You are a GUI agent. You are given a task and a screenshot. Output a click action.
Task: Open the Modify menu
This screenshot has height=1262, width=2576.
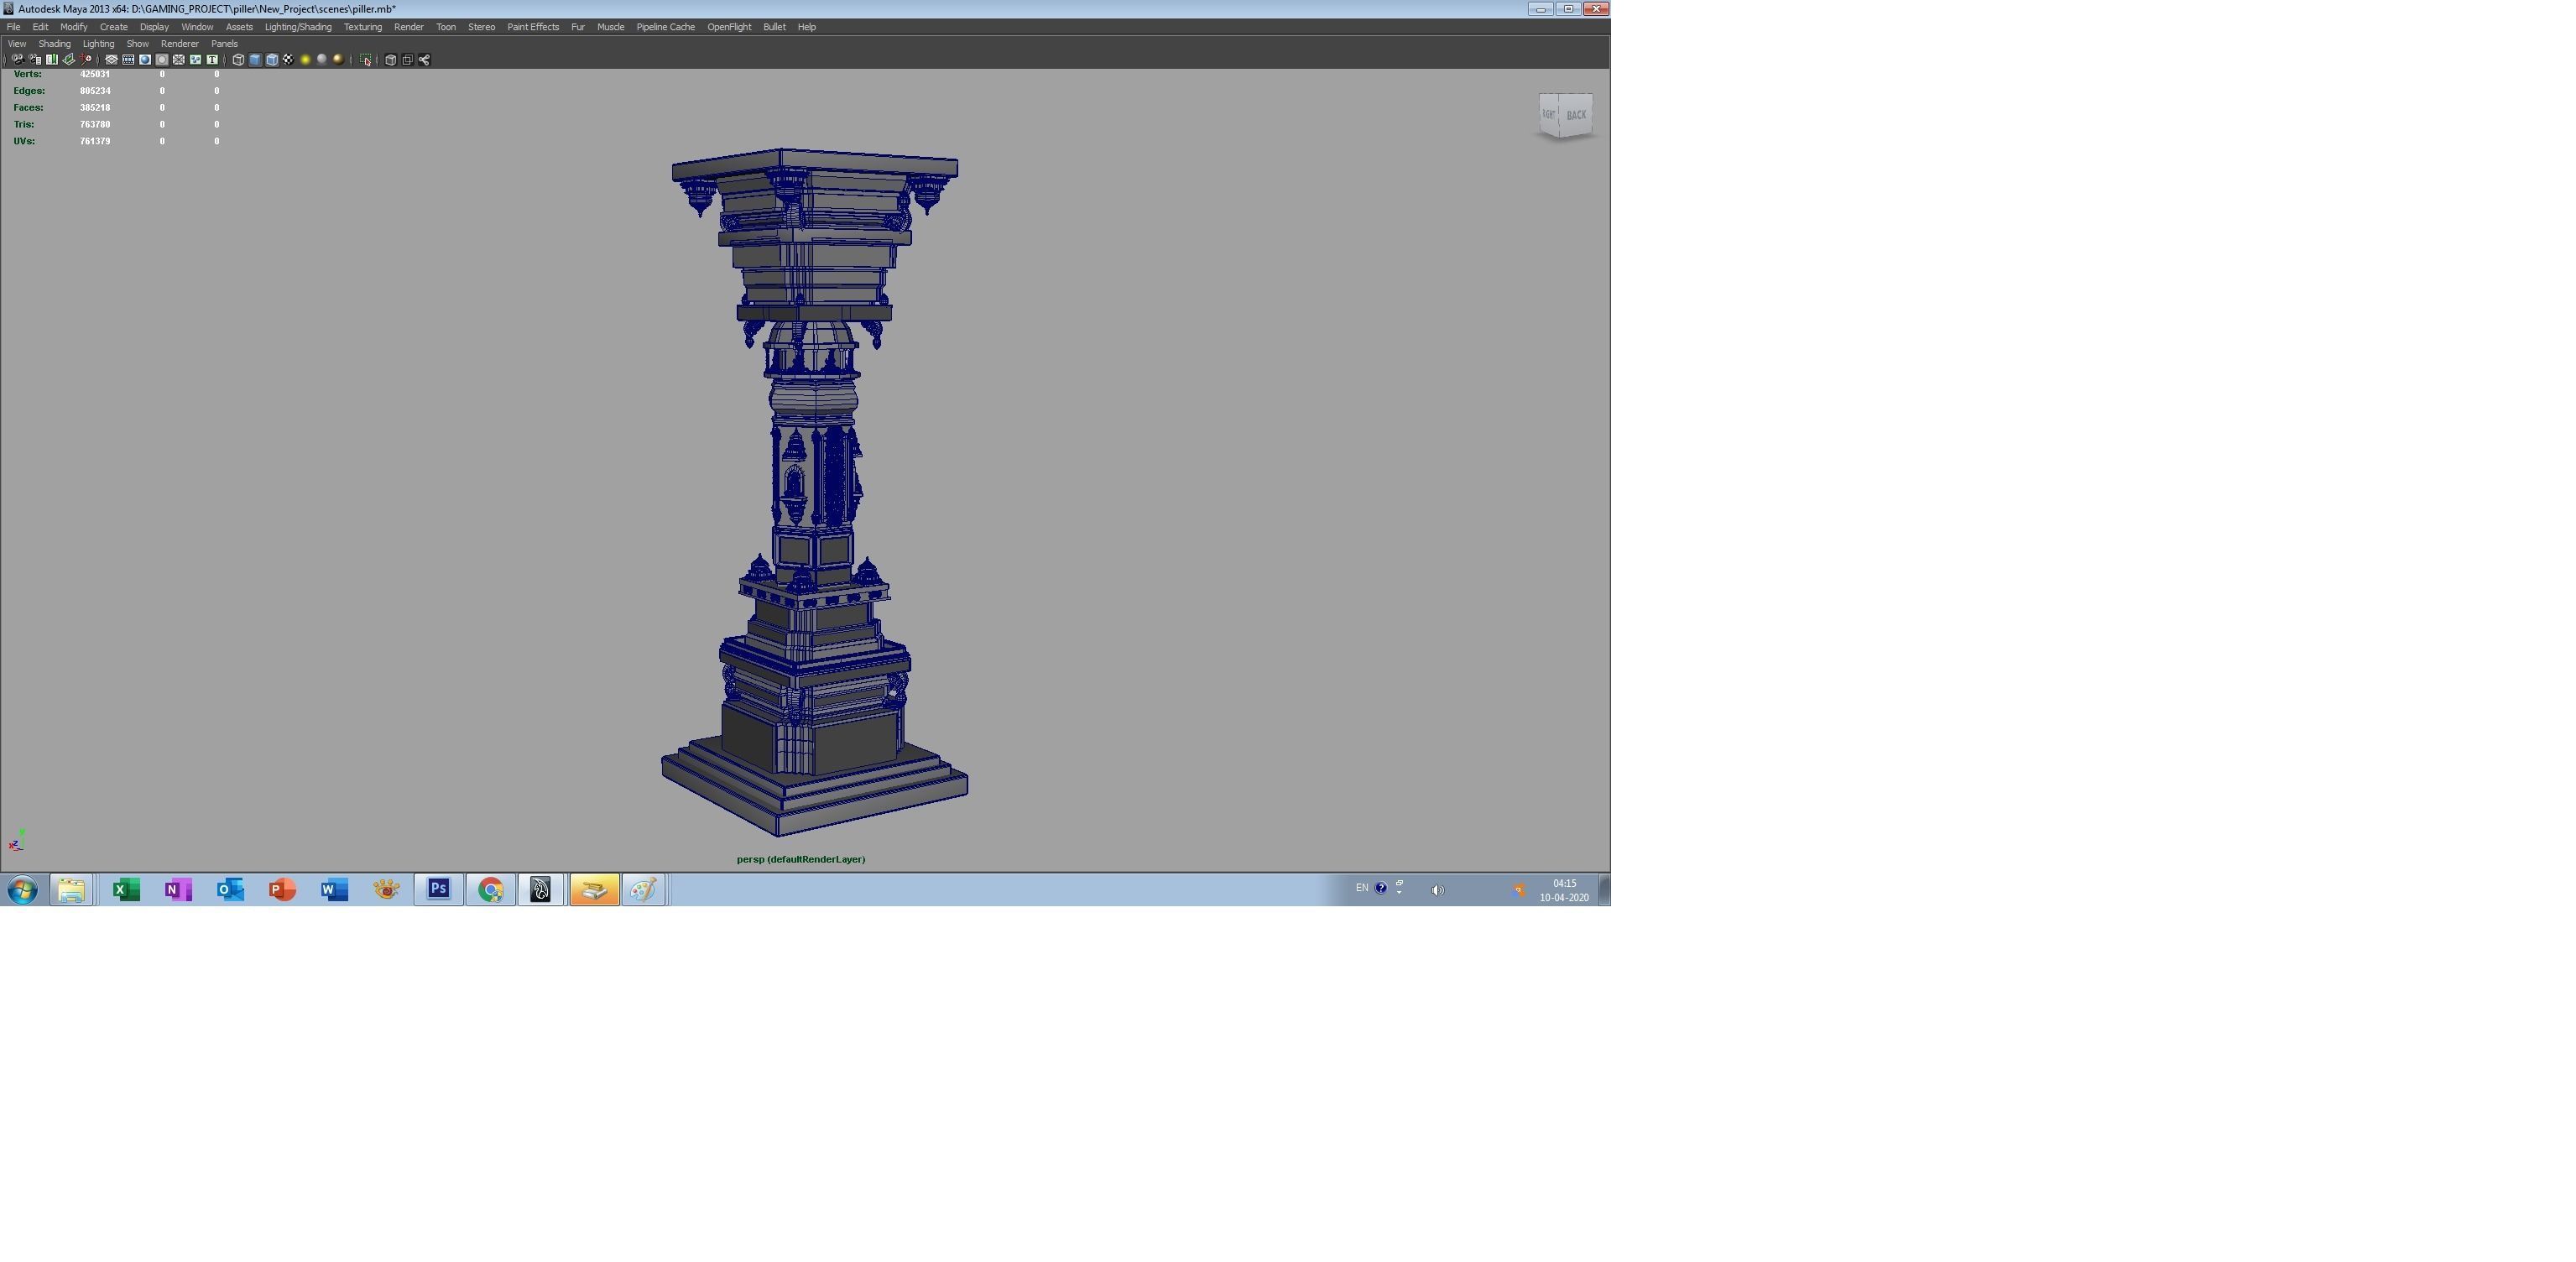pos(74,27)
